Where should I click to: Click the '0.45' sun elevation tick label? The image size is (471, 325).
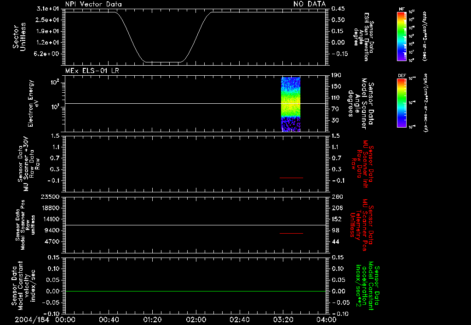(338, 9)
